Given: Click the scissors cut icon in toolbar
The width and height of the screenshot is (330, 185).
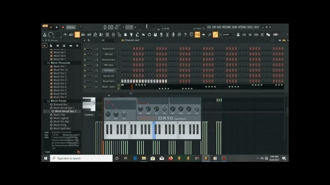Looking at the screenshot, I should 262,34.
